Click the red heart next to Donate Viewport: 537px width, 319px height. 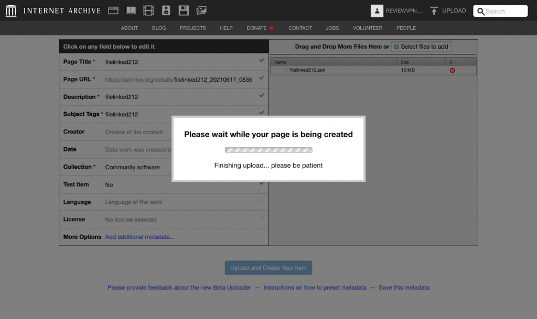pyautogui.click(x=271, y=28)
